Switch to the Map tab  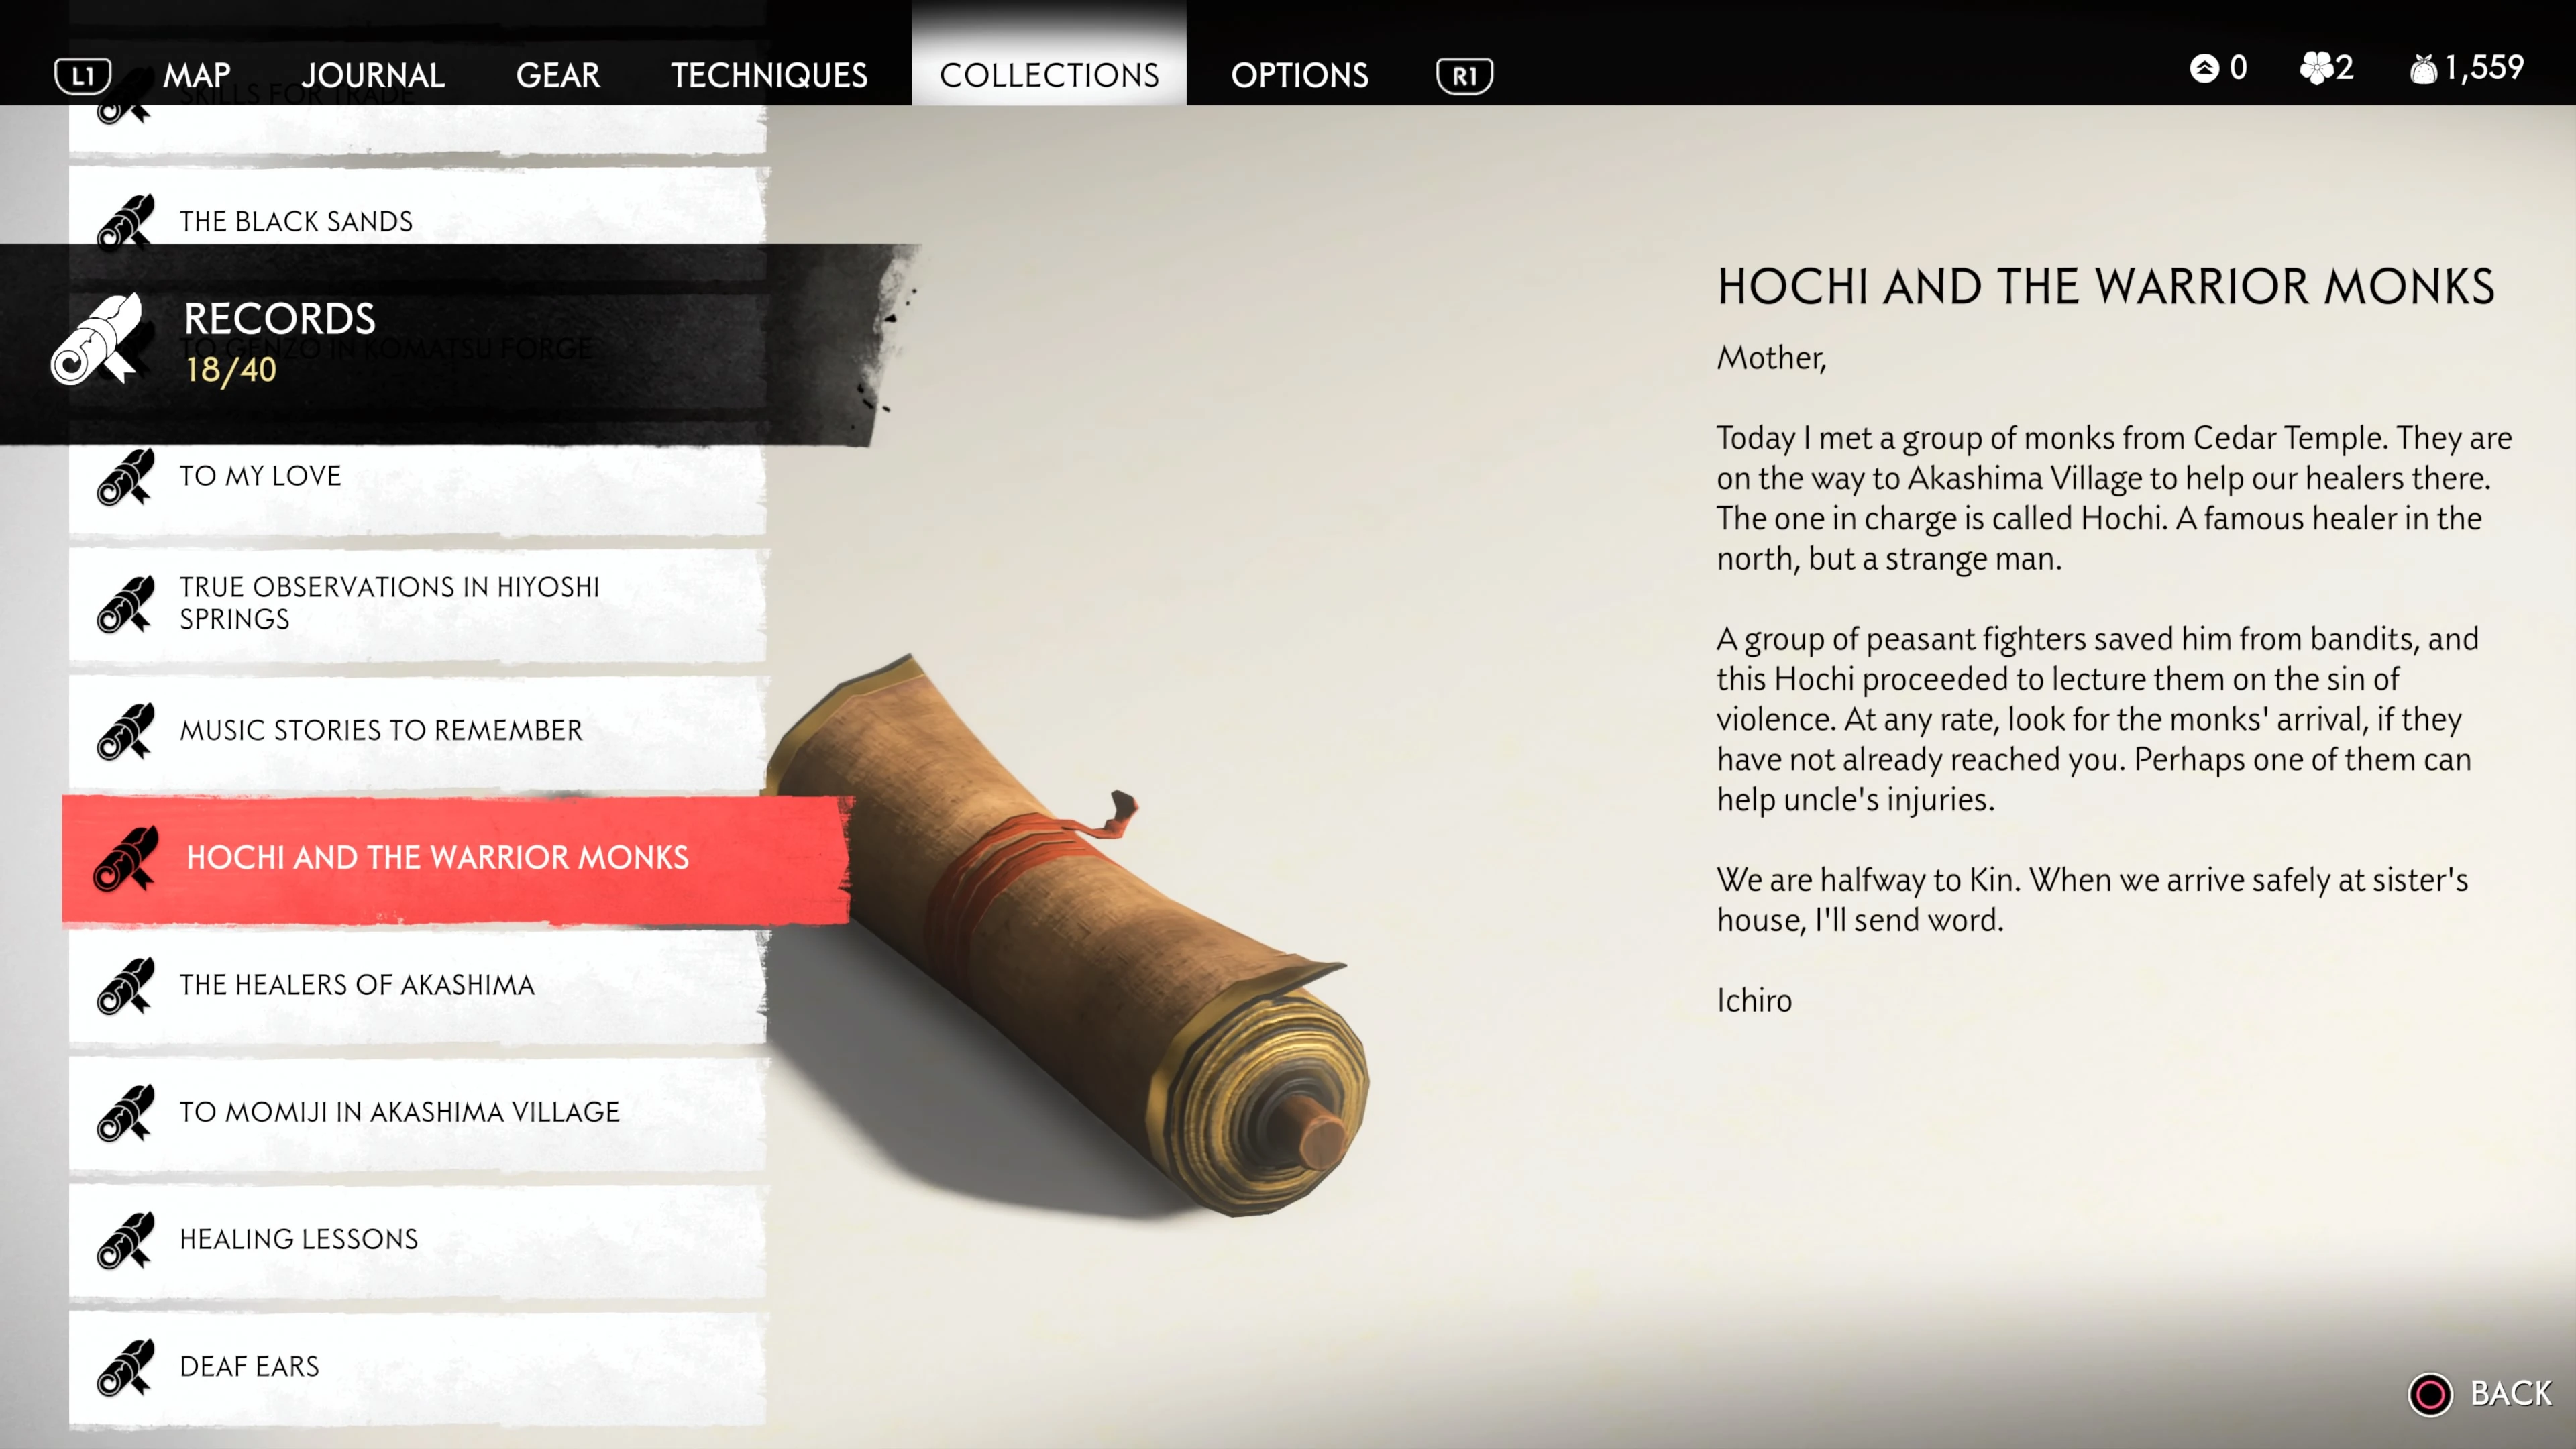coord(197,75)
